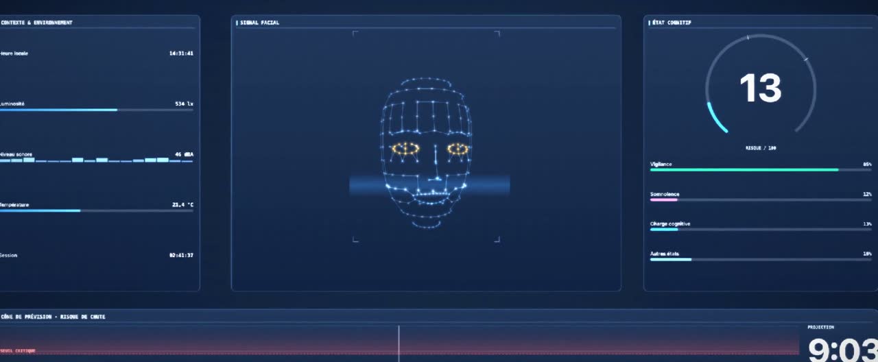
Task: Click the 9:03 projection countdown
Action: point(842,350)
